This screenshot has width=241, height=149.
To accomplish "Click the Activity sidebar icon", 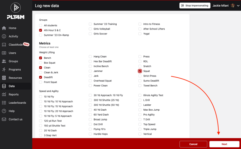I will pos(4,36).
